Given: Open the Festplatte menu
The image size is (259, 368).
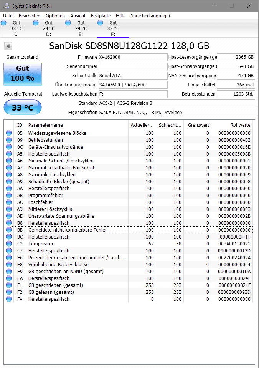Looking at the screenshot, I should (101, 16).
